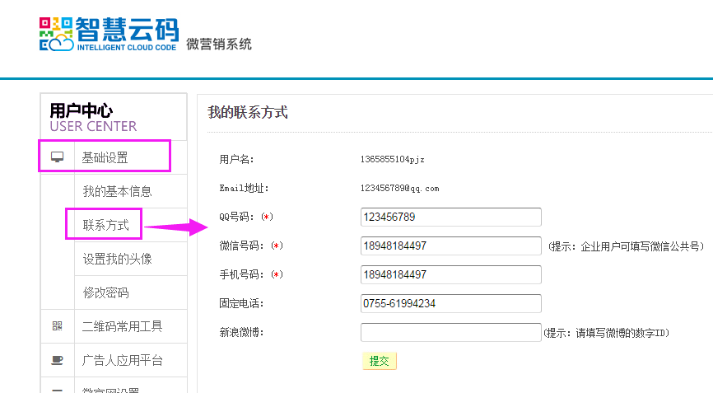
Task: Focus the 微信号码 text box
Action: (450, 246)
